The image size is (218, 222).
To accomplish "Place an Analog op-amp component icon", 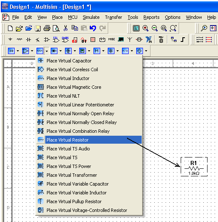I will [47, 39].
